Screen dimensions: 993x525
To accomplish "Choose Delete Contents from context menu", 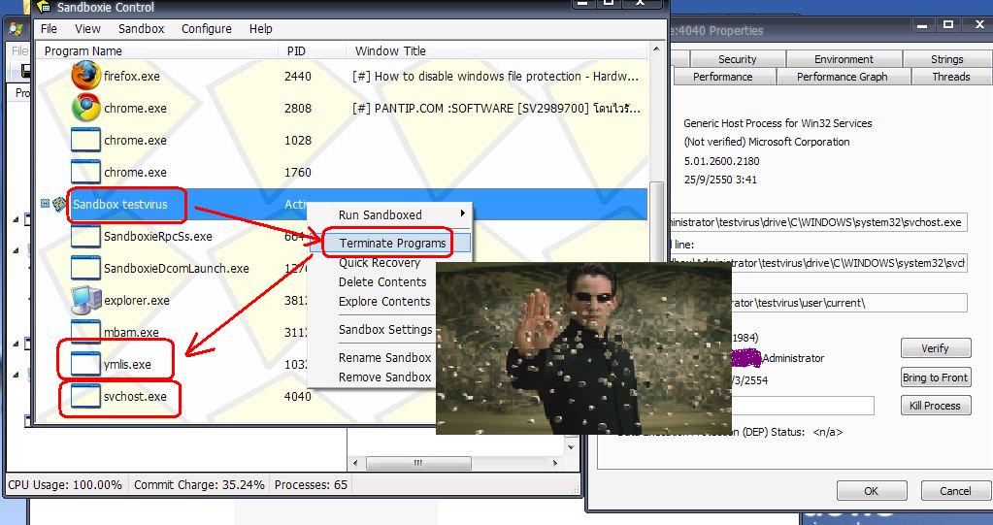I will [382, 281].
